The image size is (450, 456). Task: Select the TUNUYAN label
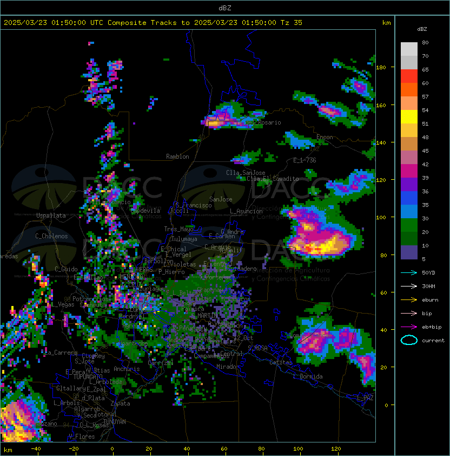pos(115,422)
